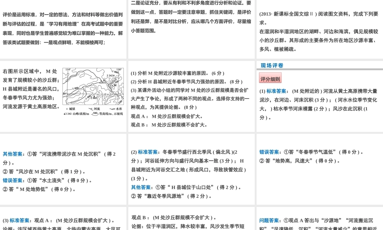The width and height of the screenshot is (383, 230).
Task: Click the line "② 答“风沙在 M 处沉积”（得 1 分）"
Action: pyautogui.click(x=44, y=172)
